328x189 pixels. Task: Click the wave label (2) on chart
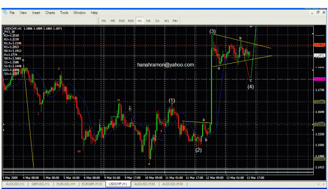pos(198,150)
